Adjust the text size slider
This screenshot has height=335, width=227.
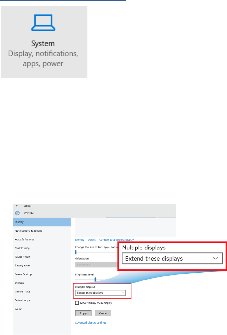pyautogui.click(x=76, y=252)
